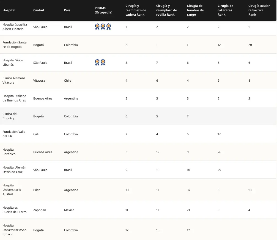This screenshot has width=277, height=240.
Task: Click the Fundación Valle del Lili row
Action: 13,134
